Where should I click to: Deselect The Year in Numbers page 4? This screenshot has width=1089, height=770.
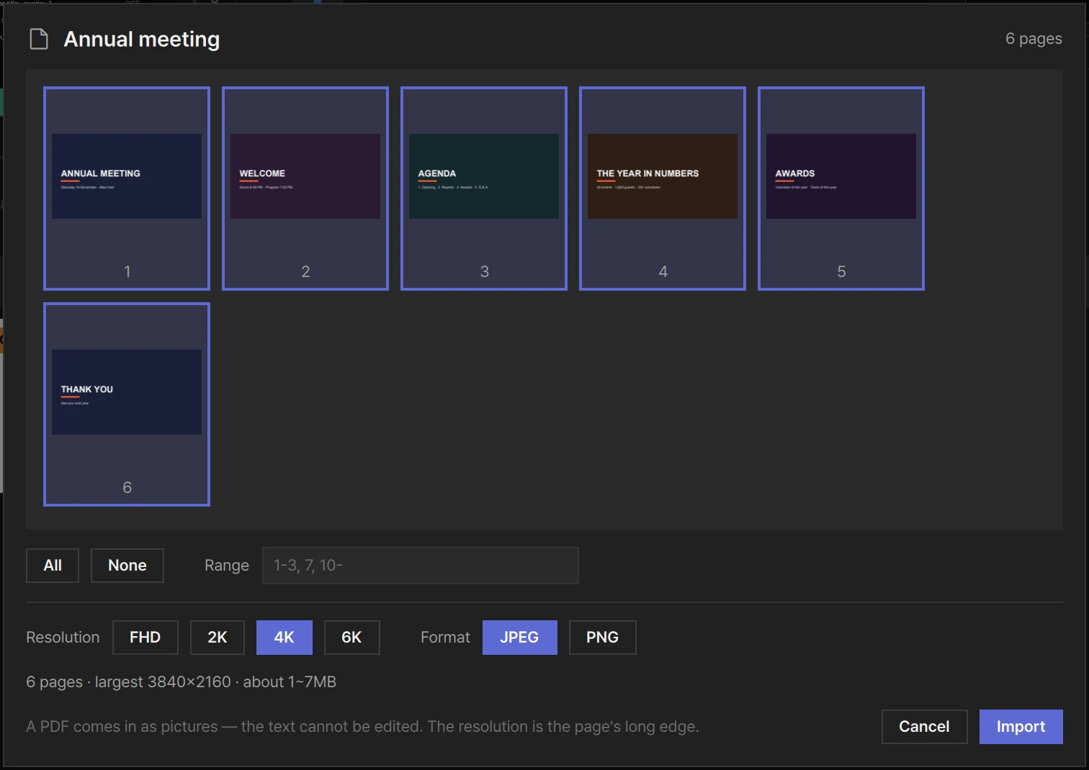(x=663, y=189)
